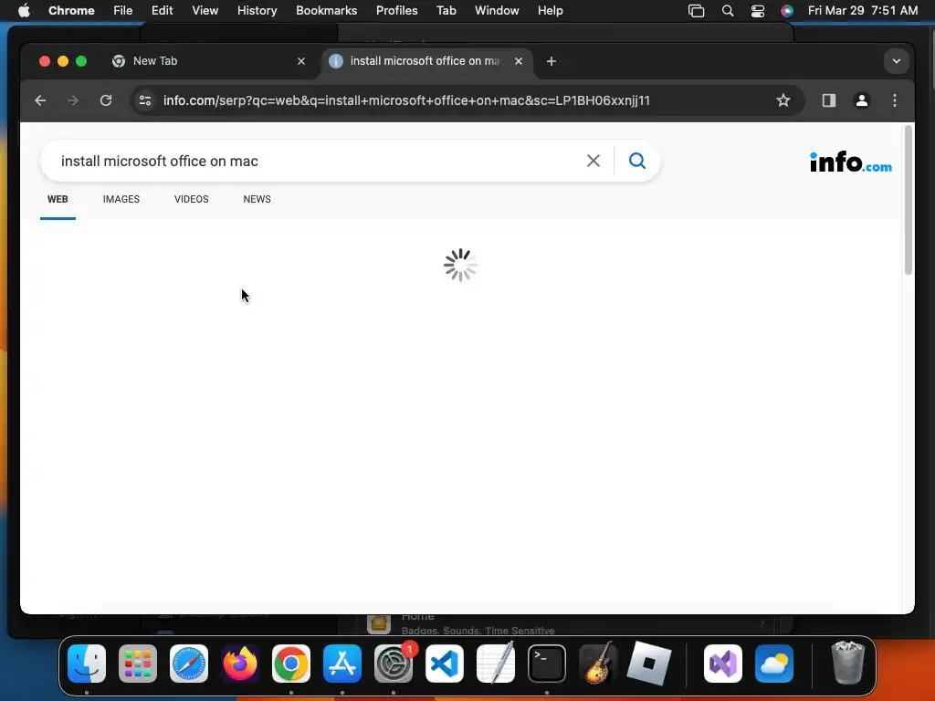Open a new tab with plus button
Screen dimensions: 935x701
click(552, 61)
